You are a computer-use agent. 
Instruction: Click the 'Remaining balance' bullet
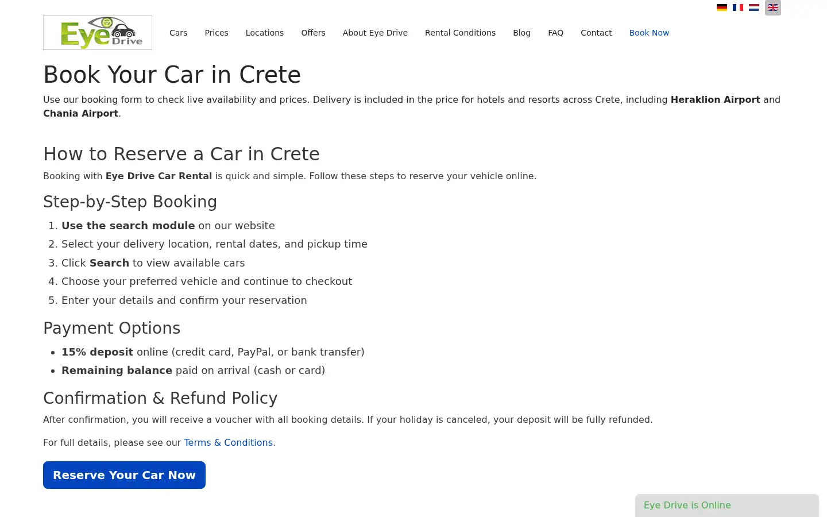click(x=194, y=371)
